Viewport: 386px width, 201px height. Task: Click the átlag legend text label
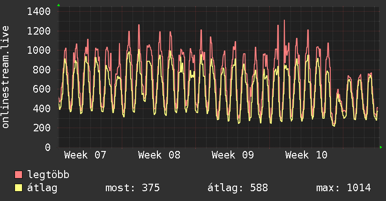(x=43, y=188)
